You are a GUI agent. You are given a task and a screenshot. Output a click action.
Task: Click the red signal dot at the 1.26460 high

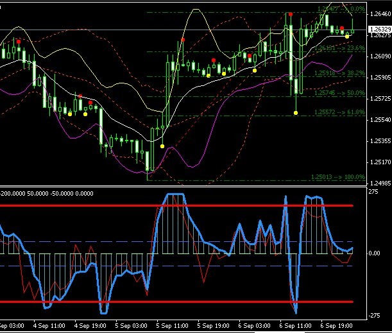(x=291, y=14)
